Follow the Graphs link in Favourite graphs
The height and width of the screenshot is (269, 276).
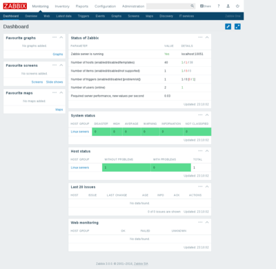(x=58, y=54)
